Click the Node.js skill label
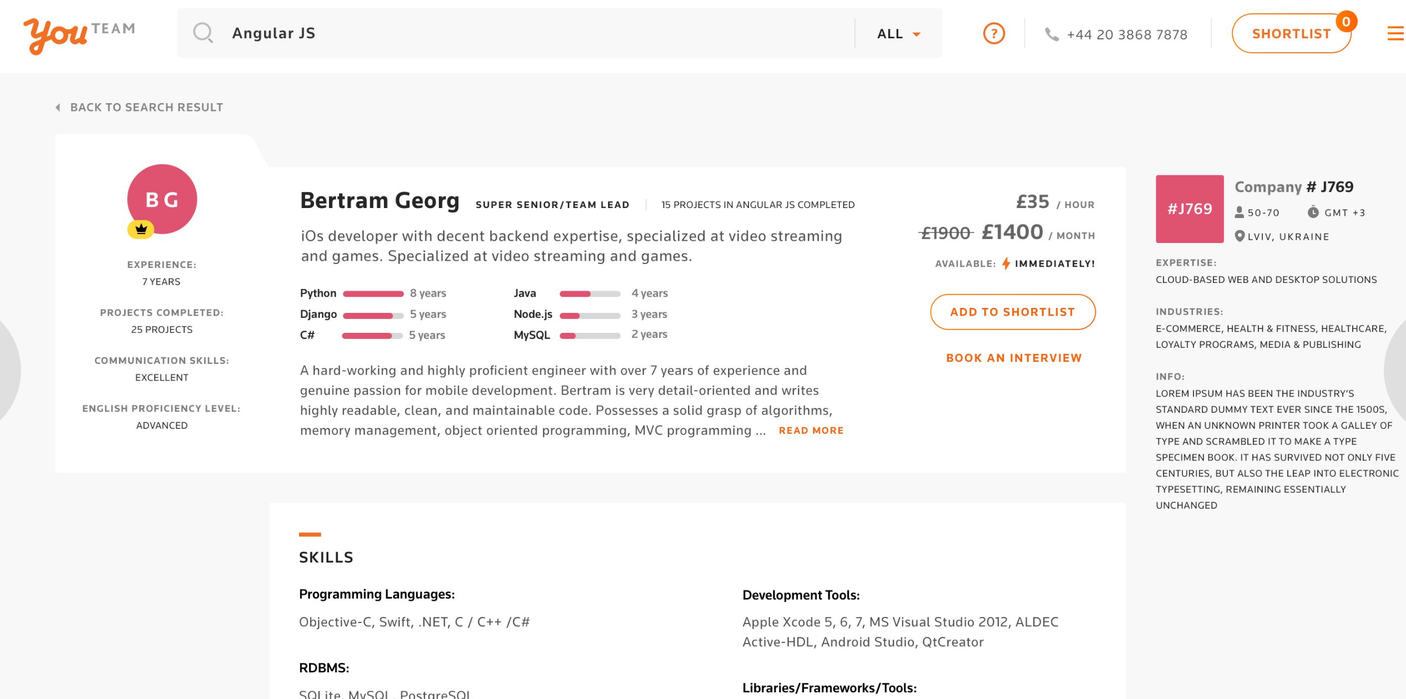The height and width of the screenshot is (699, 1406). tap(533, 314)
